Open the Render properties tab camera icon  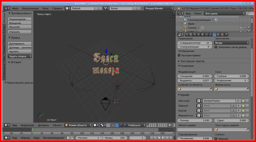click(187, 35)
